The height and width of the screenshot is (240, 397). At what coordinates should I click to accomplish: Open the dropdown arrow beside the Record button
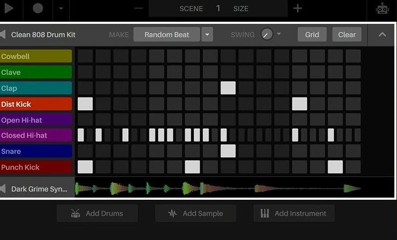[x=61, y=8]
